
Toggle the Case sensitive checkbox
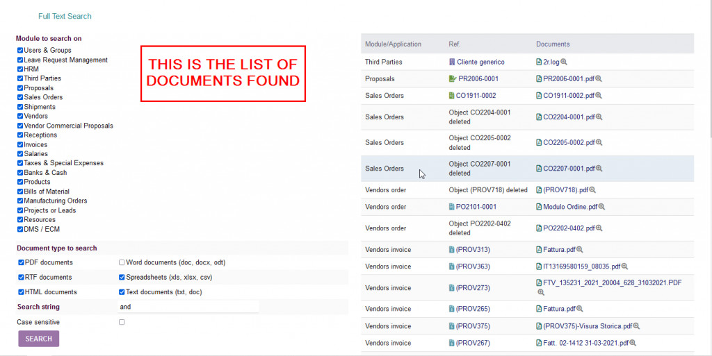pyautogui.click(x=122, y=322)
